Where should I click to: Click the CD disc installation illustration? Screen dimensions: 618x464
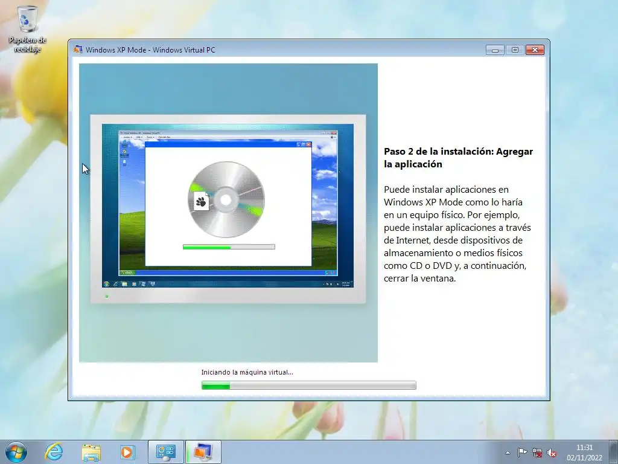[226, 199]
